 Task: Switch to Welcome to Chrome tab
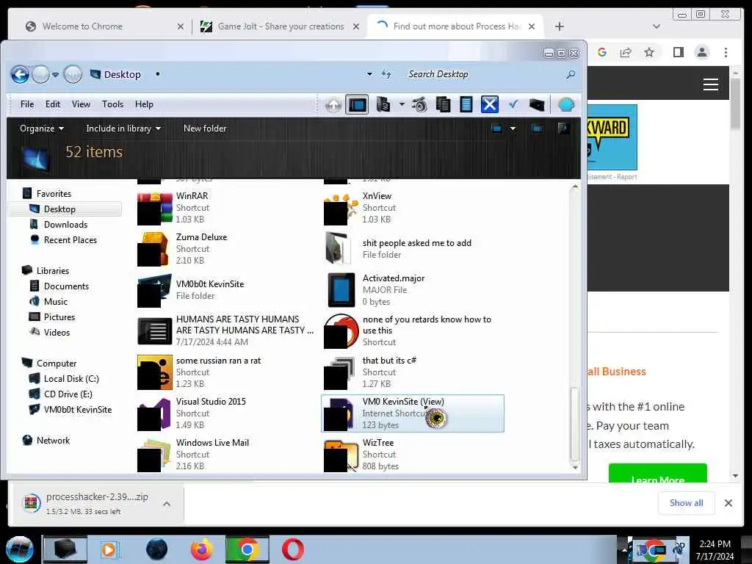82,26
